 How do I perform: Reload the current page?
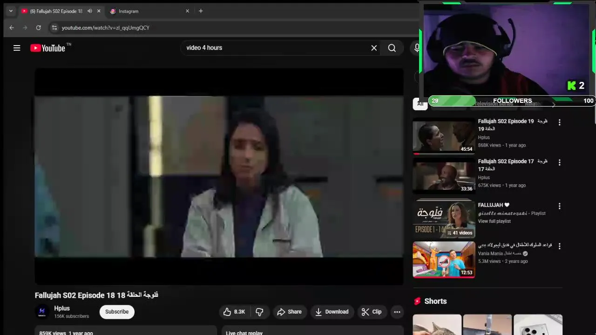click(38, 28)
